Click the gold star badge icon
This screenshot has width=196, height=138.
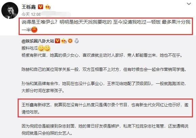pyautogui.click(x=70, y=41)
